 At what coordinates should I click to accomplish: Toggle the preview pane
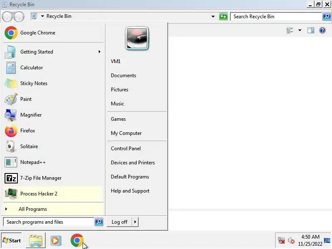(x=310, y=30)
